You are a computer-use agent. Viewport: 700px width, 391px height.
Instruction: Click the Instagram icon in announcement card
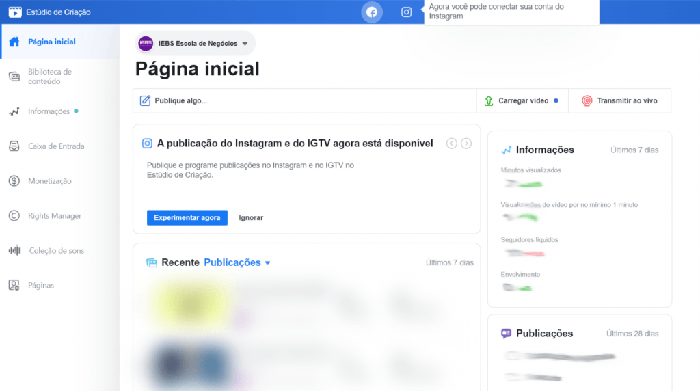coord(147,144)
